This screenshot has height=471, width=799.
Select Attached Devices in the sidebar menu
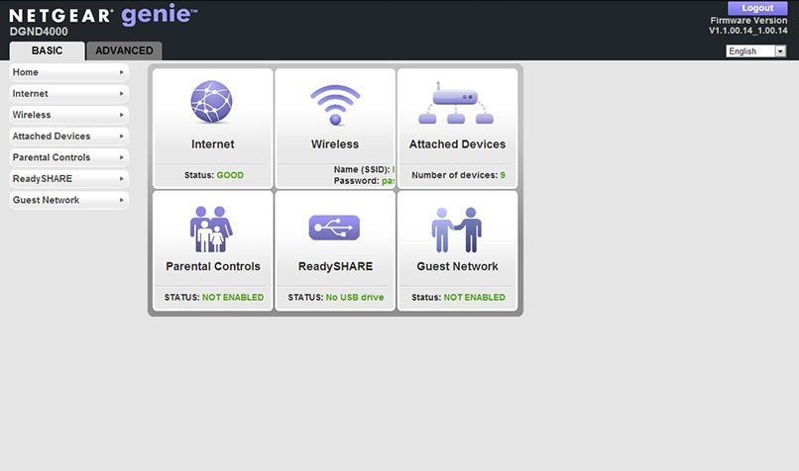coord(68,137)
